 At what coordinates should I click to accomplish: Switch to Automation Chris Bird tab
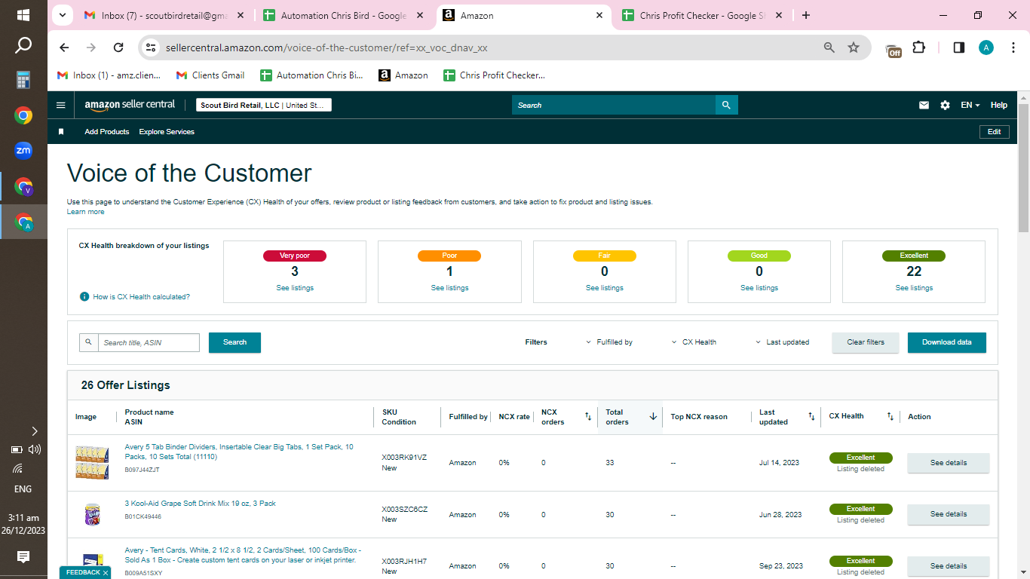(343, 15)
